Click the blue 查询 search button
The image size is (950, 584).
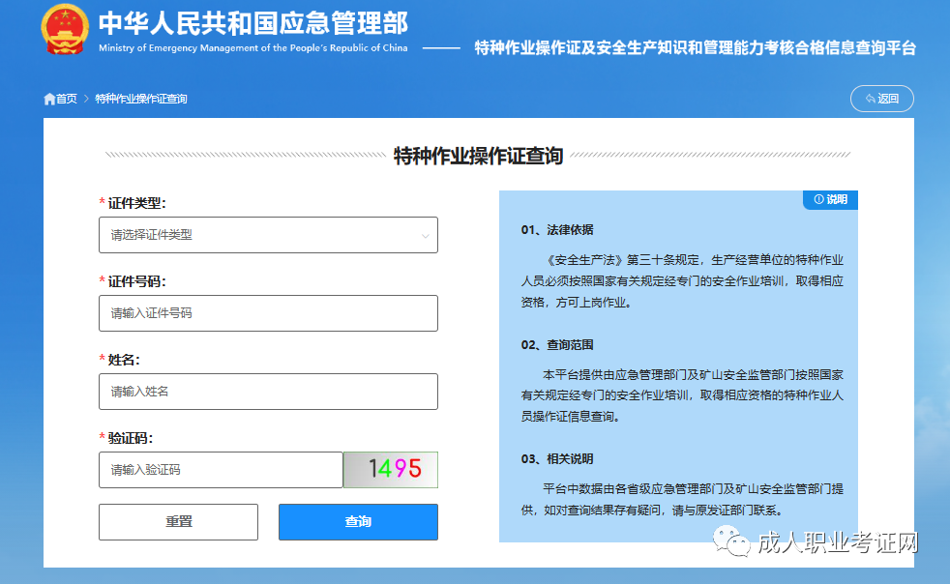coord(358,521)
